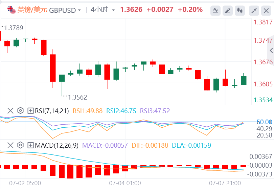The height and width of the screenshot is (189, 274).
Task: Open the candlestick chart type icon
Action: coord(240,11)
